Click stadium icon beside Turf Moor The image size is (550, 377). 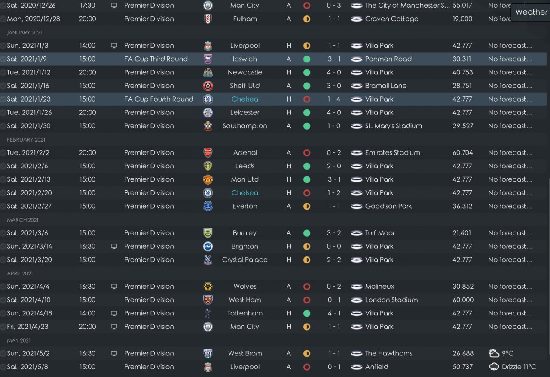(x=356, y=233)
